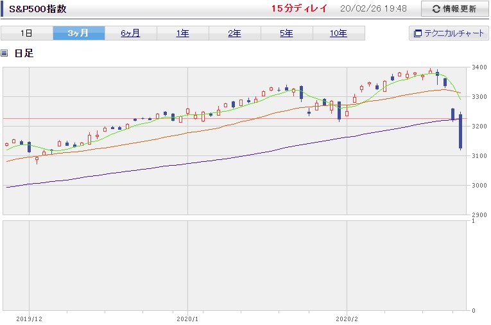
Task: Click the 3000 price axis label
Action: (479, 185)
